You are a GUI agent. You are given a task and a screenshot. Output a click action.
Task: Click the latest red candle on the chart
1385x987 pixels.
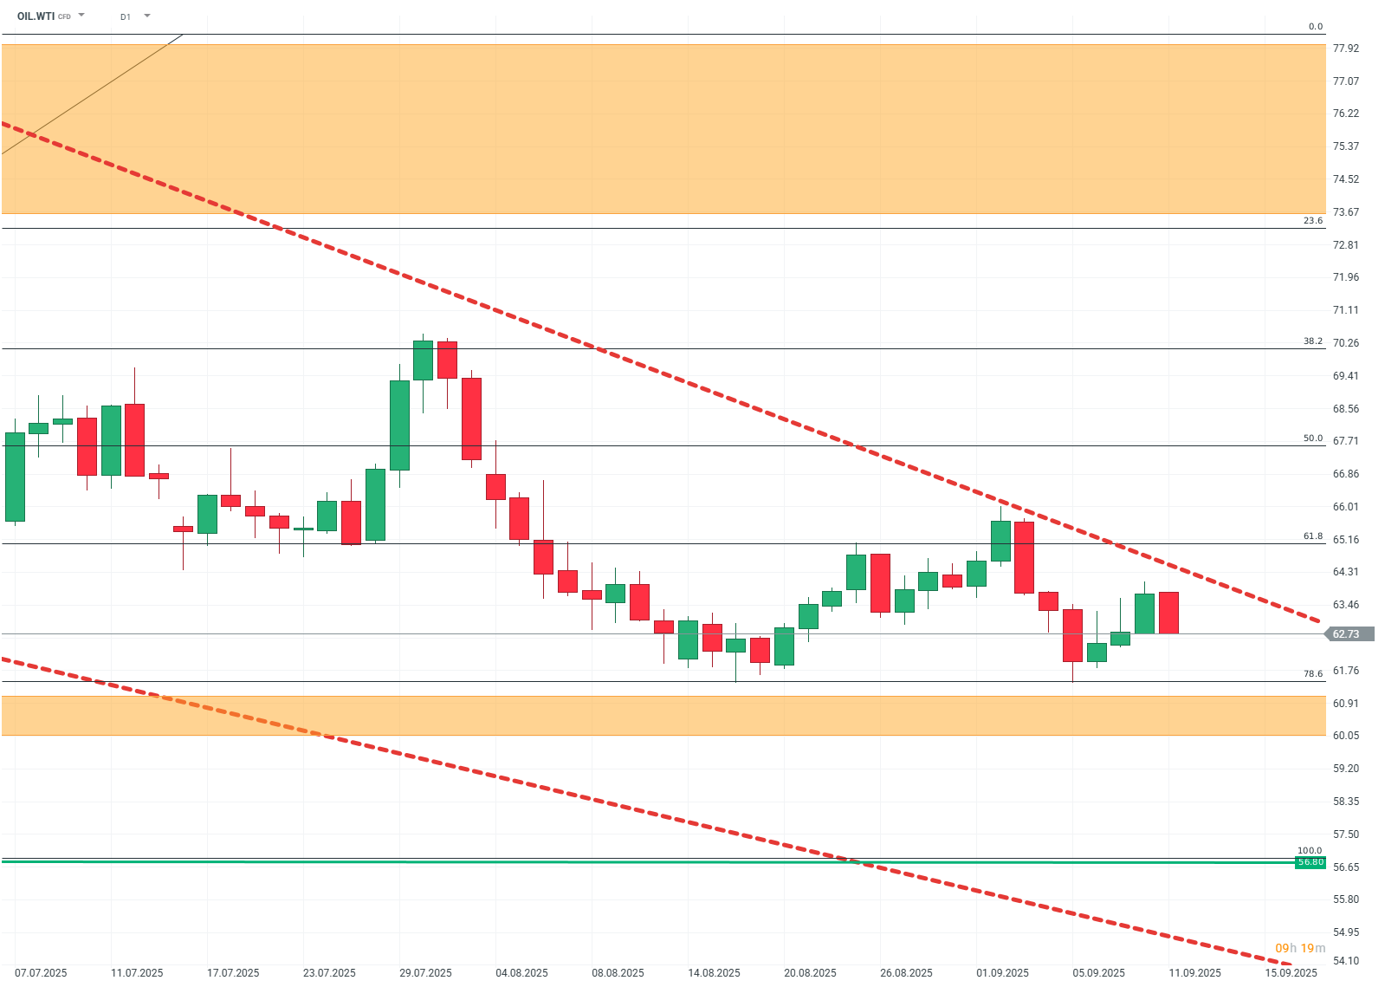[1168, 613]
